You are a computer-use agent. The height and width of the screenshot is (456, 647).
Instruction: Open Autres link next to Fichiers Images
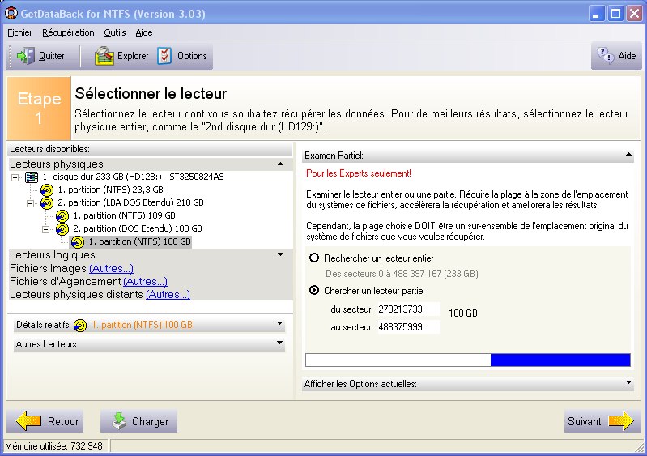(x=112, y=269)
